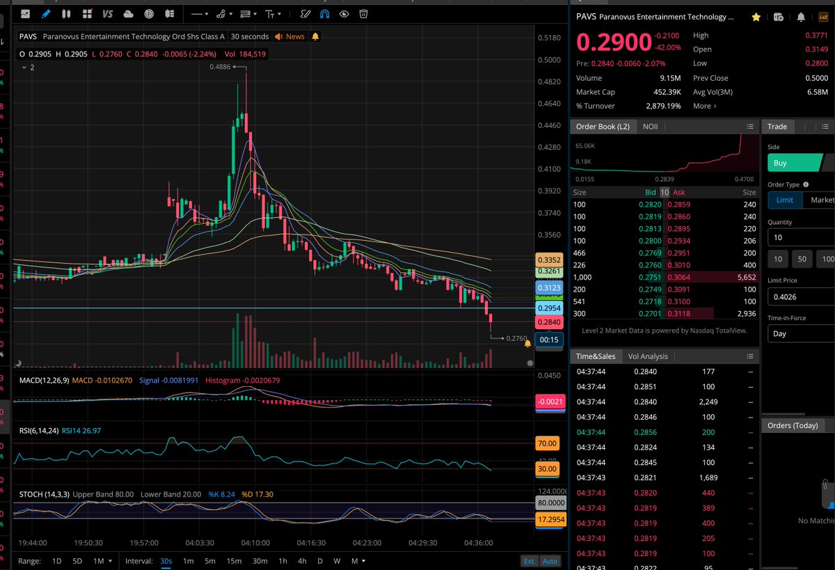Activate the blue pencil drawing tool
Screen dimensions: 835x570
[x=46, y=13]
